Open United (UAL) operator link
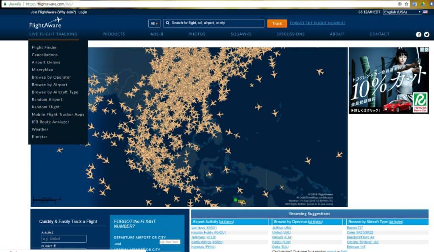This screenshot has width=434, height=252. (281, 233)
